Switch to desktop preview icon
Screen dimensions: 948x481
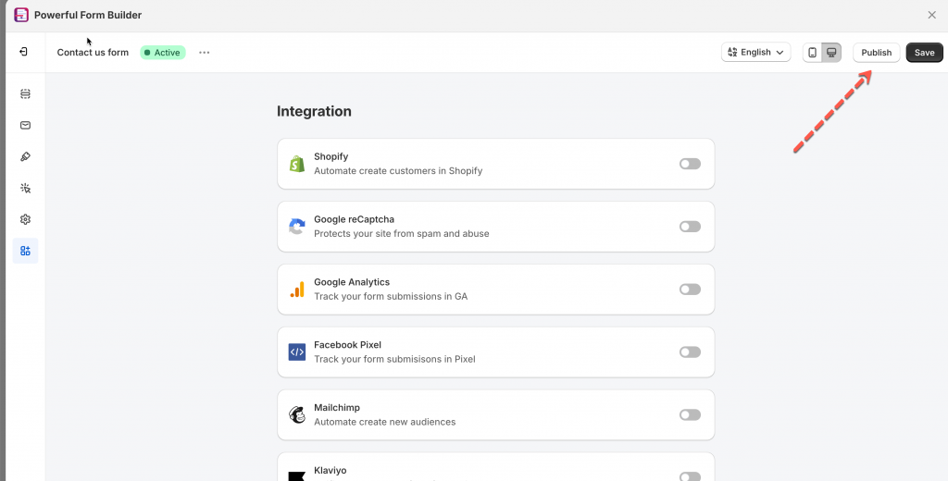click(x=831, y=53)
